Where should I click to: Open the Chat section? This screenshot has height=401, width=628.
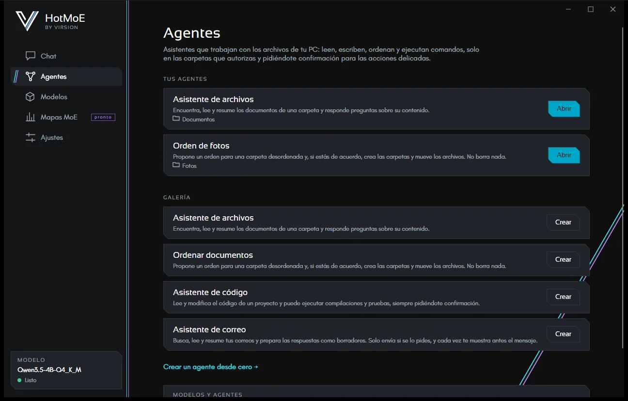click(x=66, y=56)
